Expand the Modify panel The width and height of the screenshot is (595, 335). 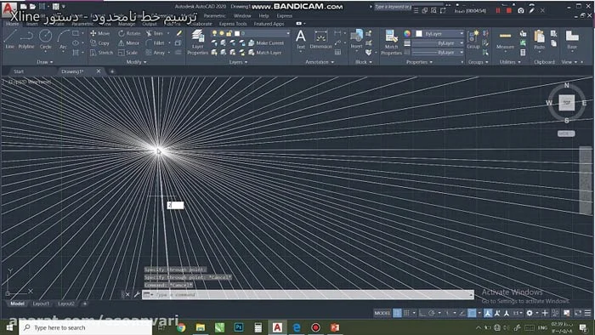[136, 62]
